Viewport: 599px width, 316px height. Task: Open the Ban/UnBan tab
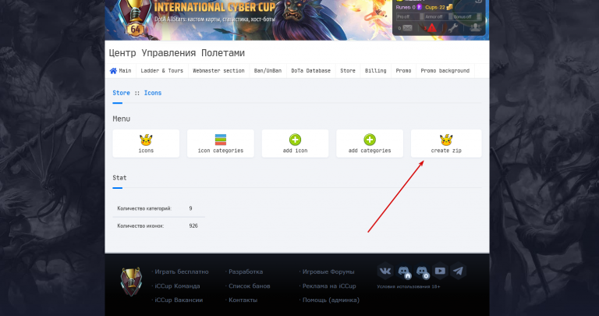[268, 71]
